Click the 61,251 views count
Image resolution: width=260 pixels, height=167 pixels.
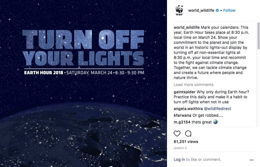click(x=186, y=142)
